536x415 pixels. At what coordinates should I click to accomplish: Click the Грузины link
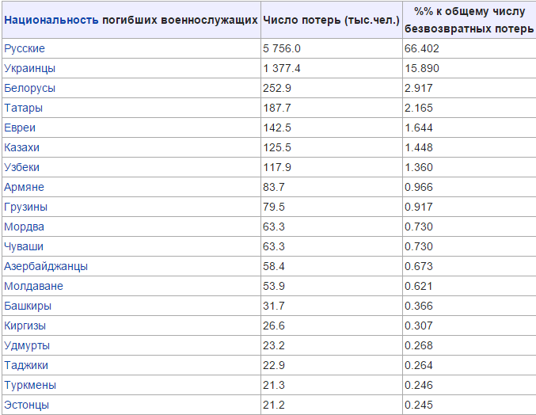click(x=25, y=207)
